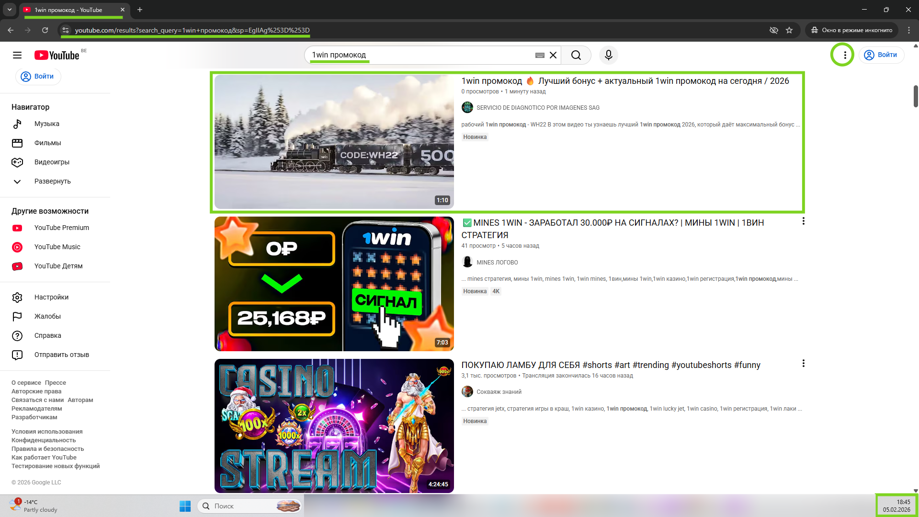Image resolution: width=919 pixels, height=517 pixels.
Task: Bookmark this page with the star icon
Action: 789,30
